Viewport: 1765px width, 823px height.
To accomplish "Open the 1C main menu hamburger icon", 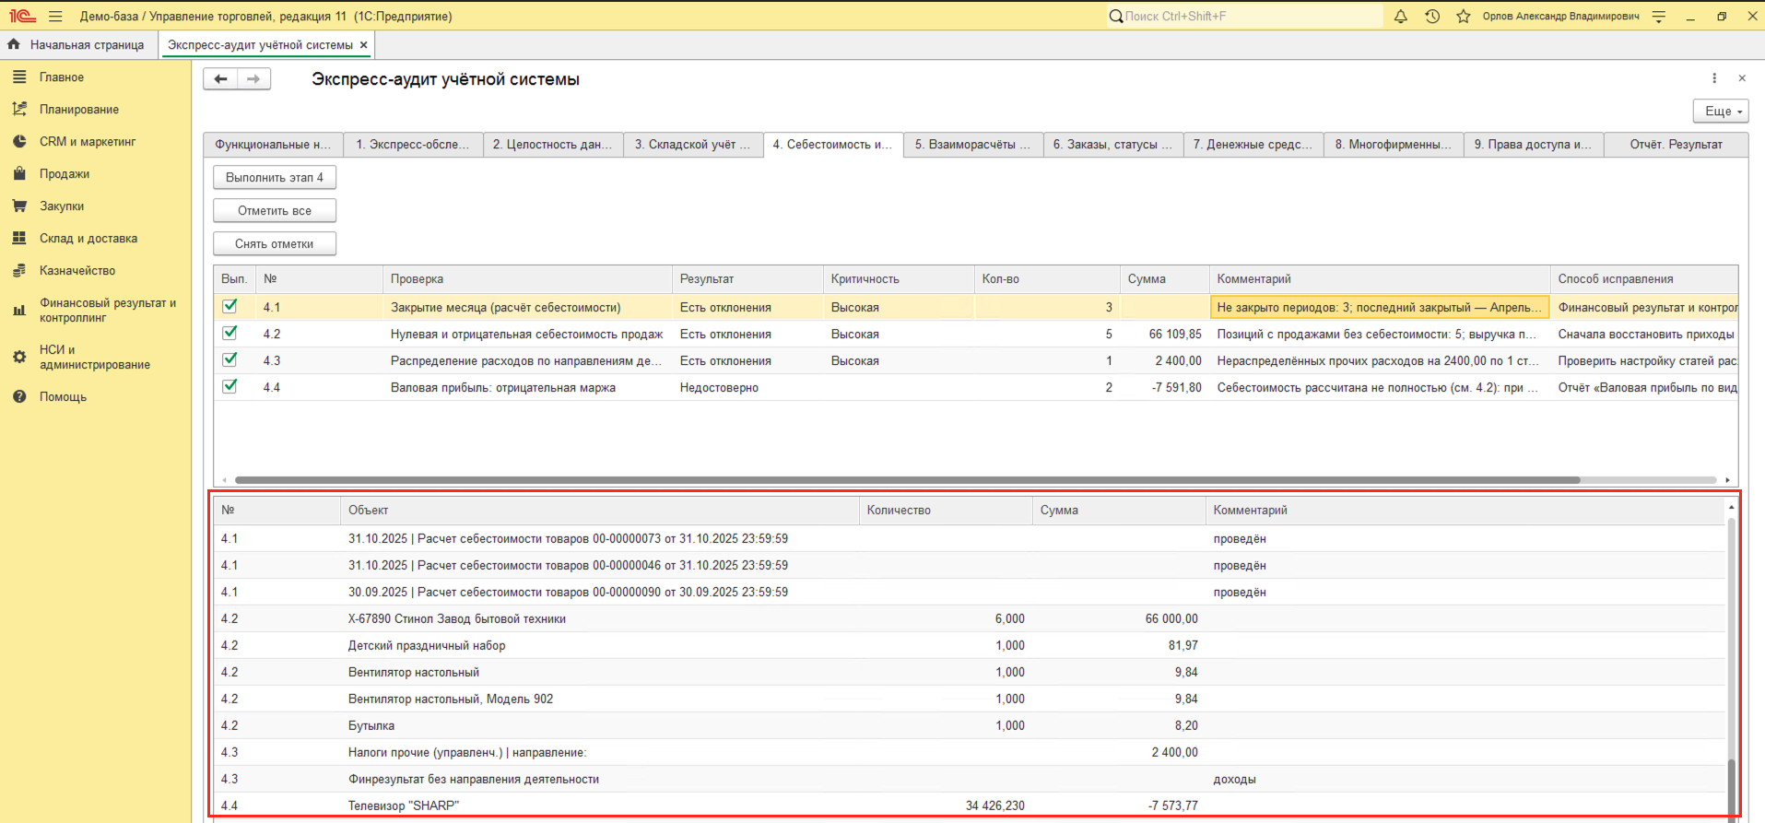I will coord(55,17).
